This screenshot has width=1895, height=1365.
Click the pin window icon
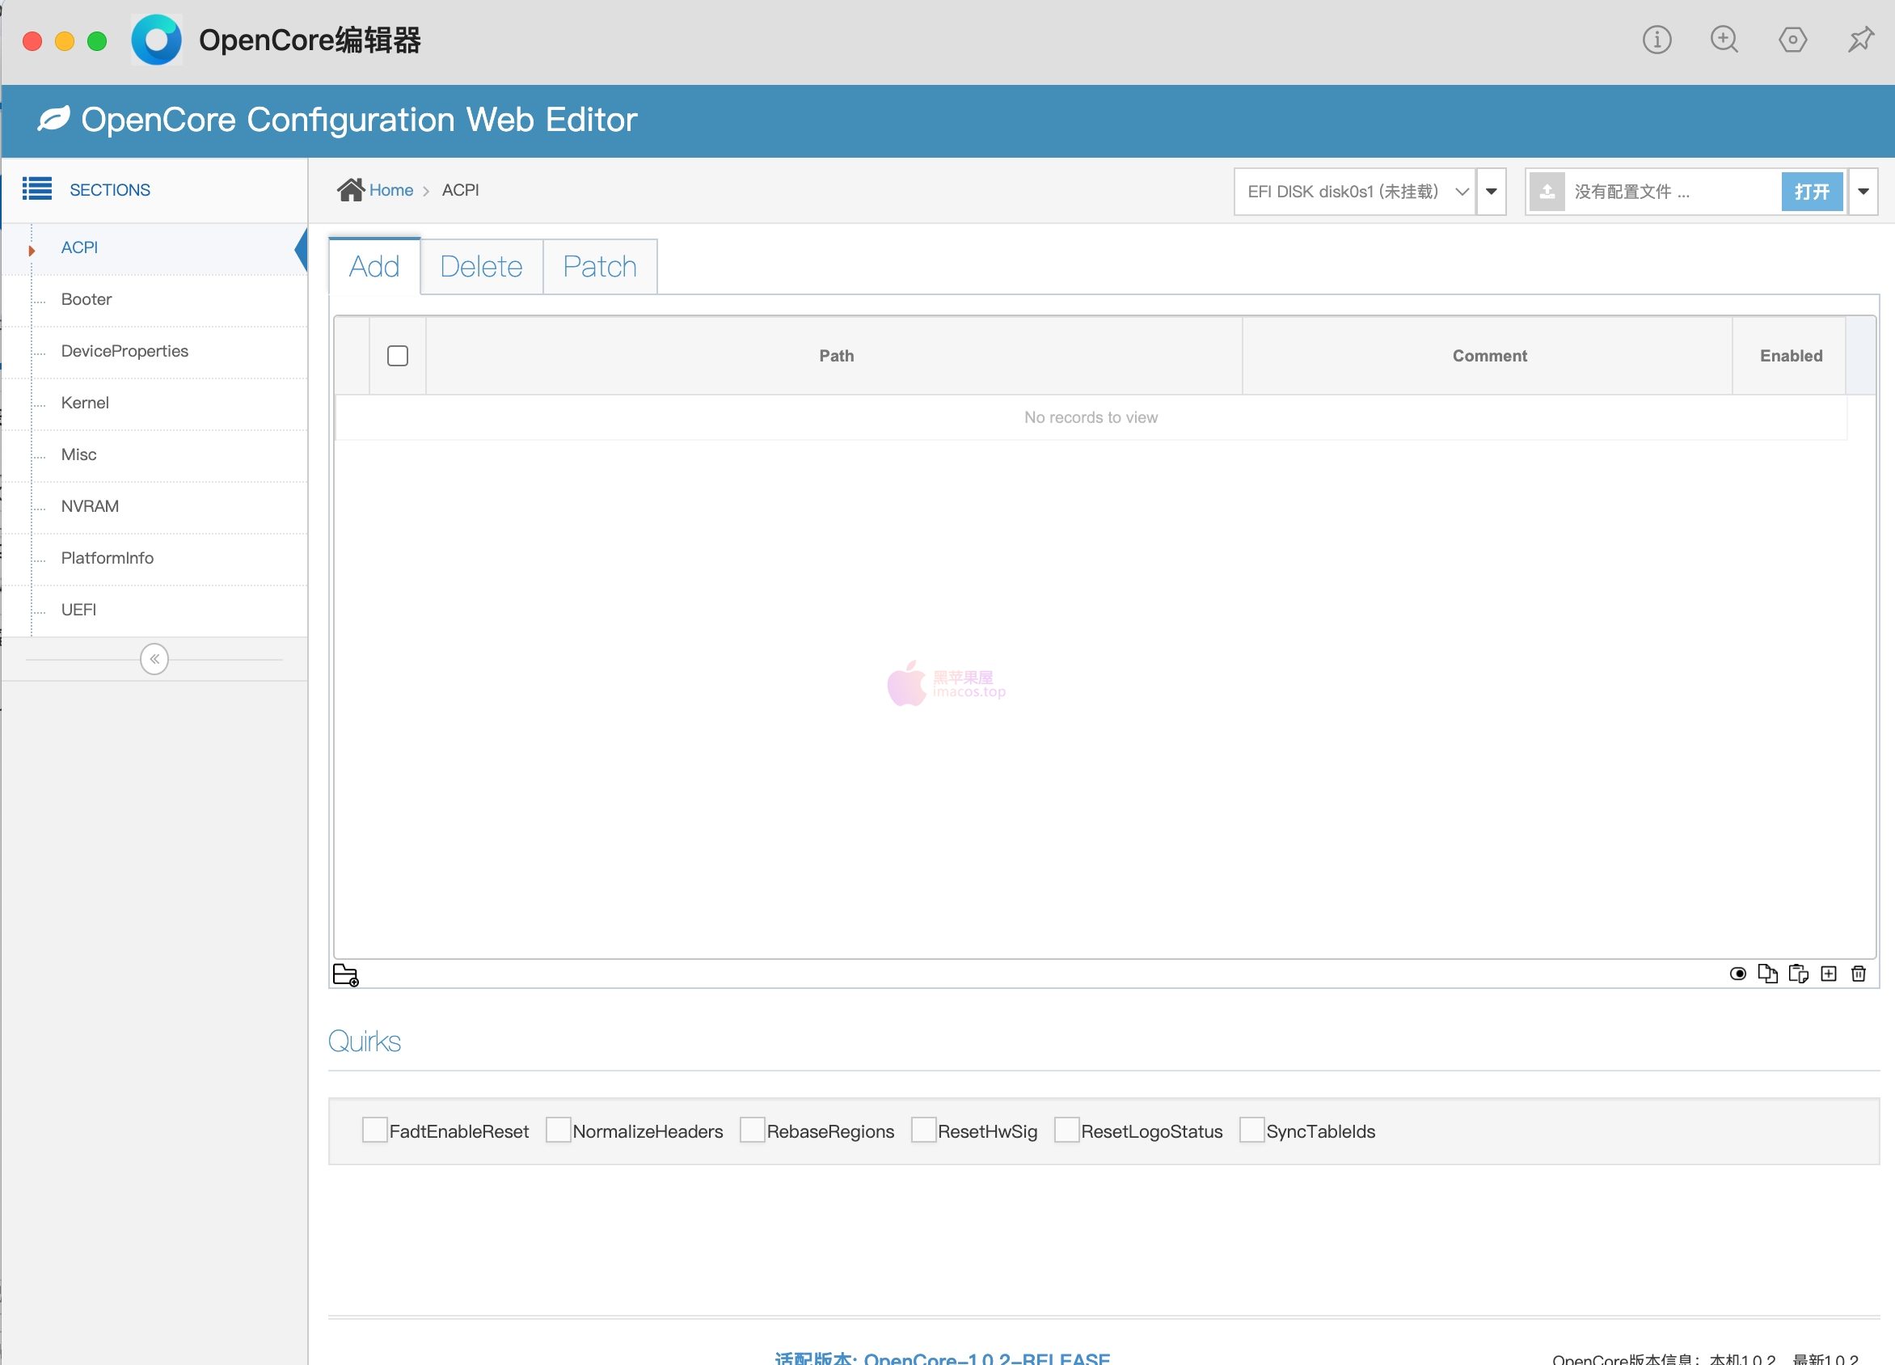pyautogui.click(x=1860, y=40)
